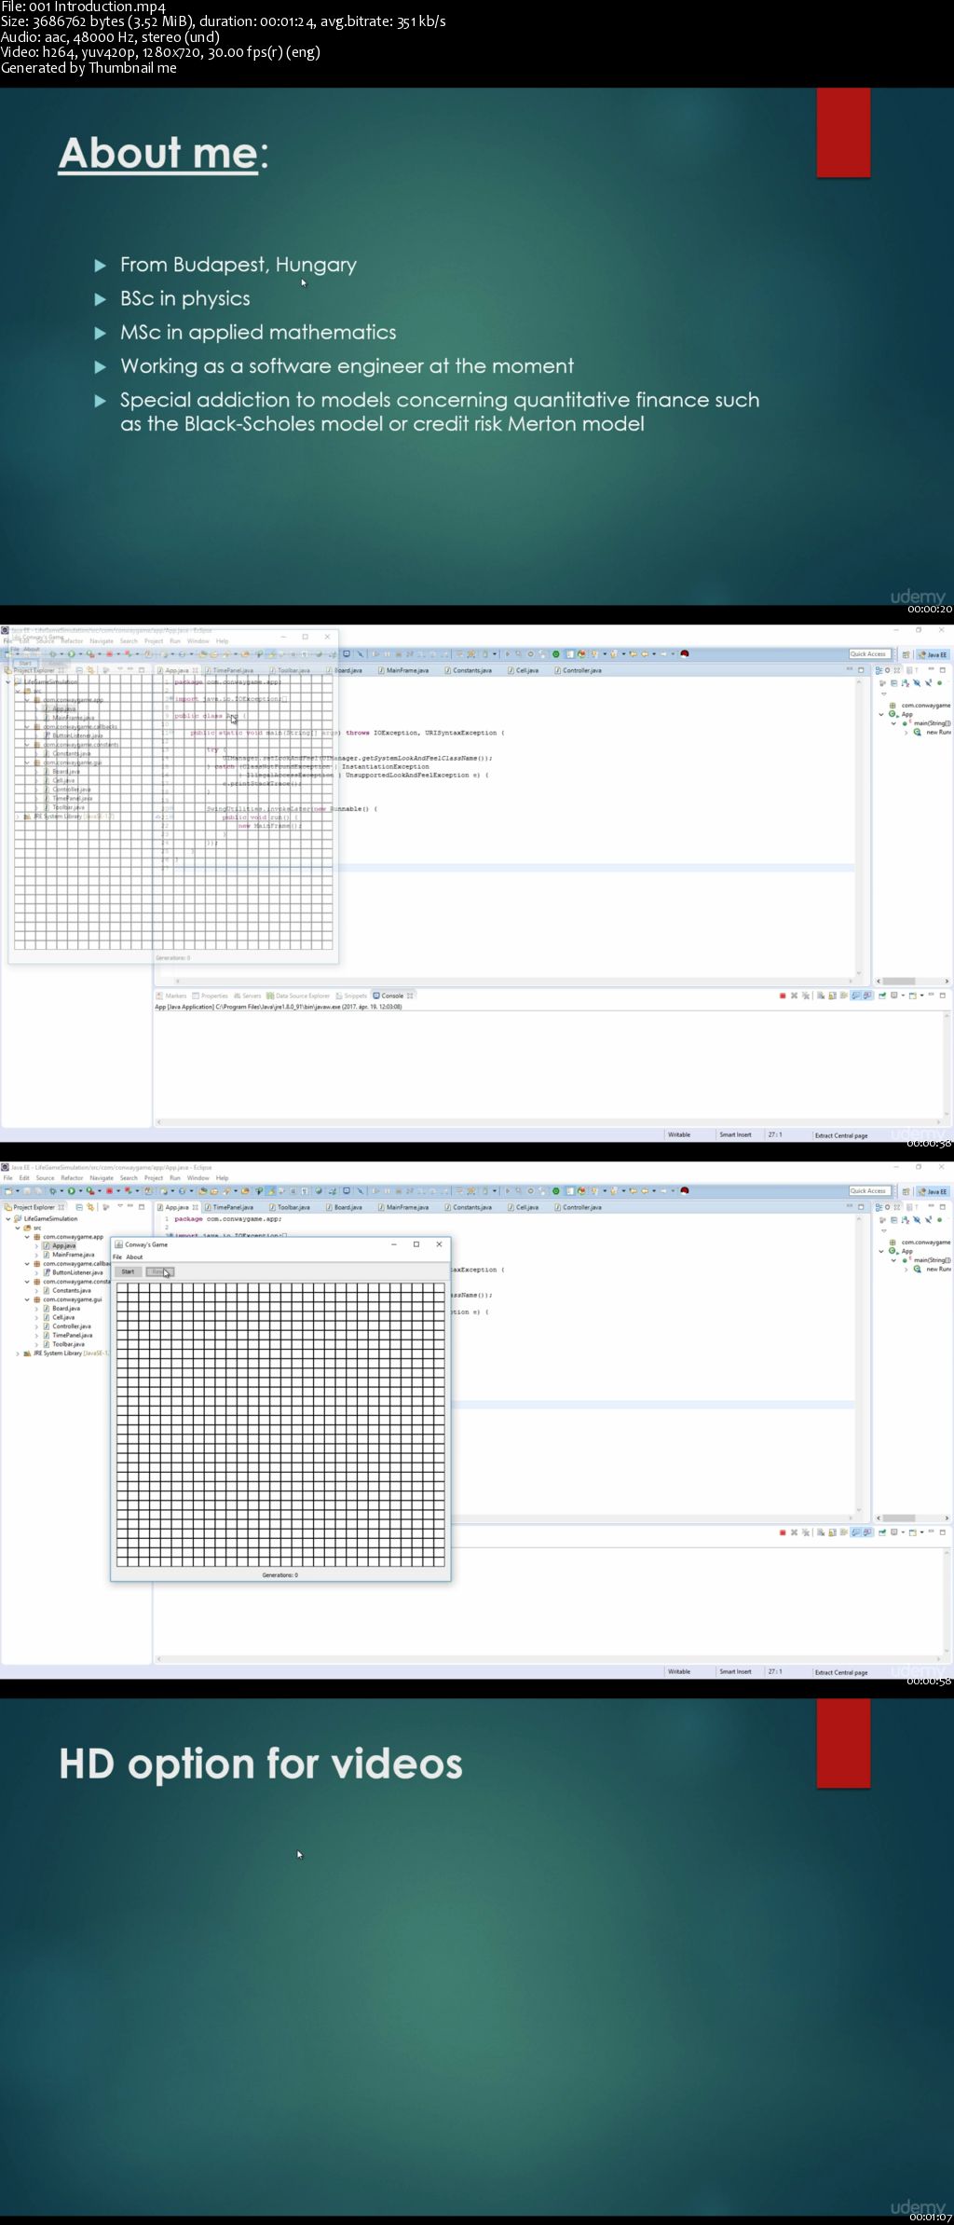Collapse App node in Outline, 00:00:58 frame
The height and width of the screenshot is (2225, 954).
point(881,1251)
